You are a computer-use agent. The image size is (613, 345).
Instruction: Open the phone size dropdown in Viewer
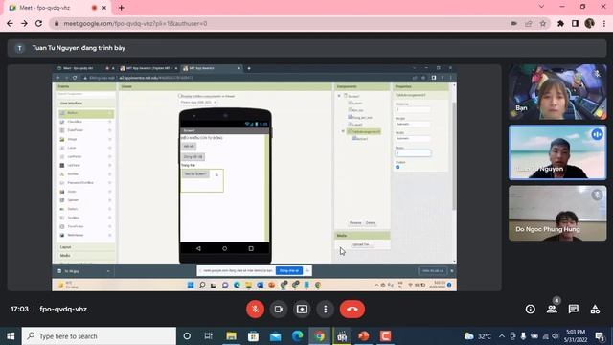(198, 103)
